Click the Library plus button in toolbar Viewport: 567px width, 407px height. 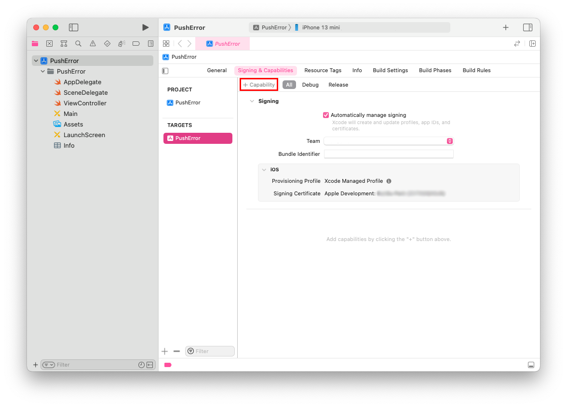click(x=505, y=27)
